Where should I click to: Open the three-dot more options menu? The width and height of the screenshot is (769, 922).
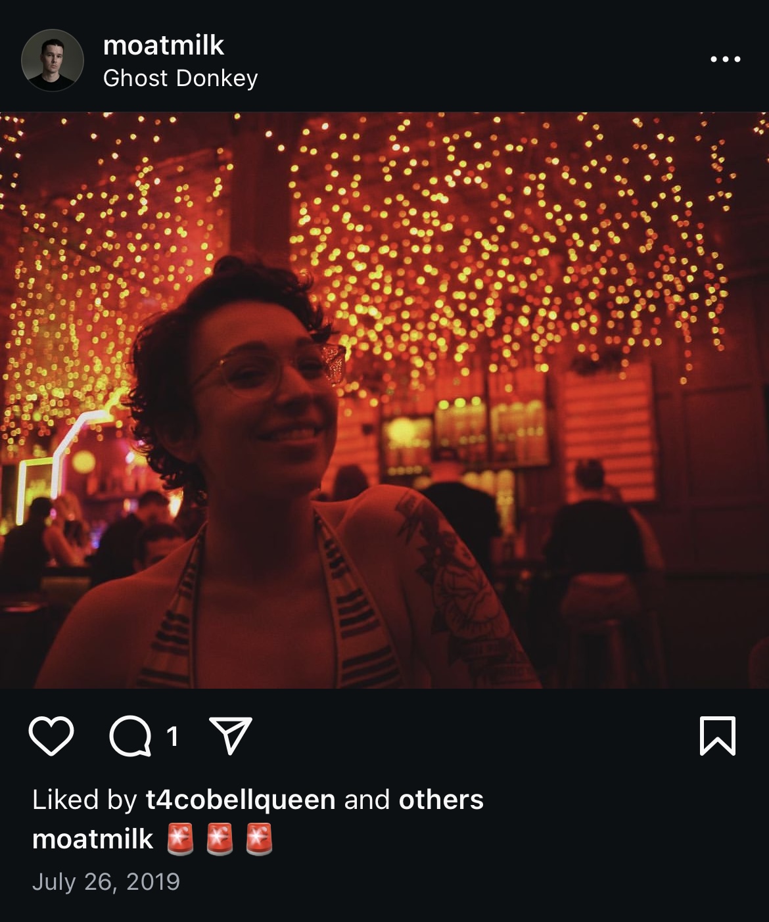coord(726,59)
